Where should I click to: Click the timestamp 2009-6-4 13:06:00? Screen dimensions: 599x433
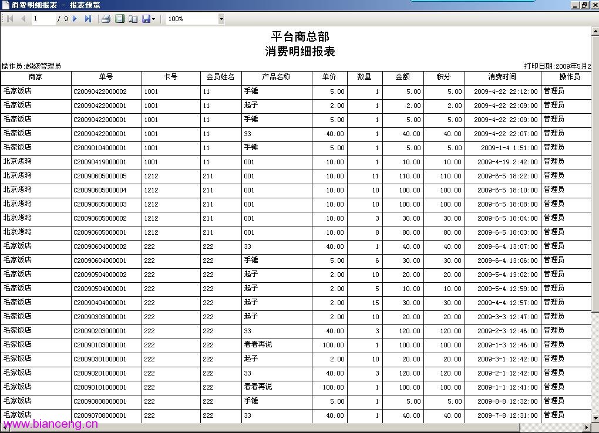click(x=507, y=261)
